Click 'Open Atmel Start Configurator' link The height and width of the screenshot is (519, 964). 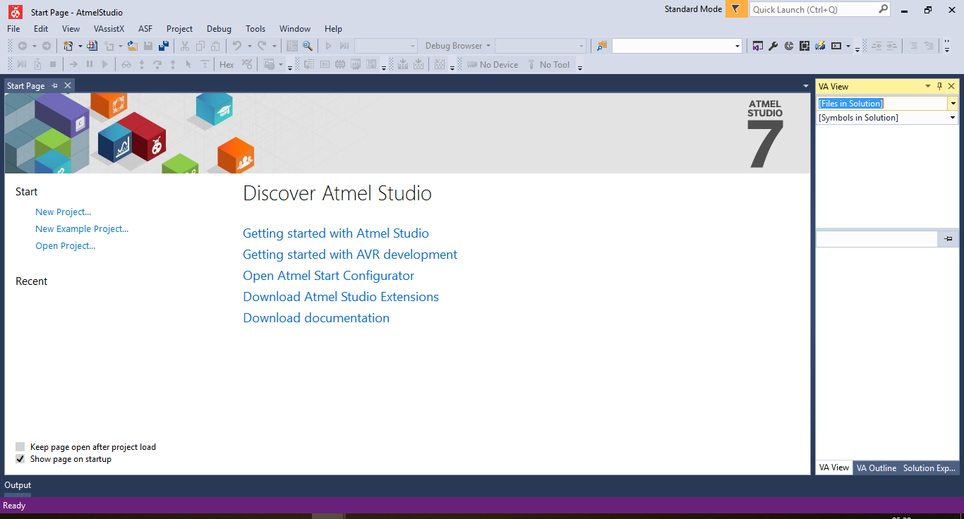[x=329, y=276]
